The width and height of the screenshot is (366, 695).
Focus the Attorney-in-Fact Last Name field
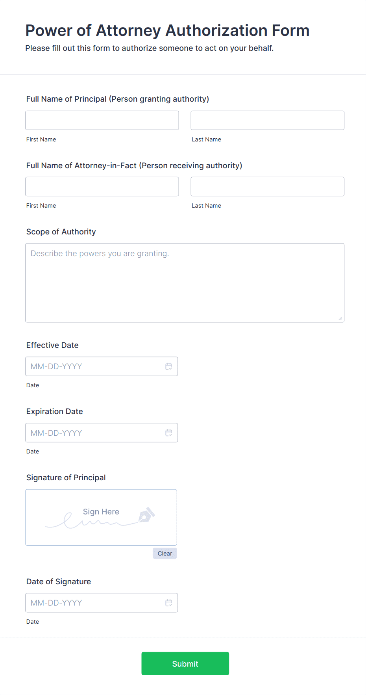[267, 186]
